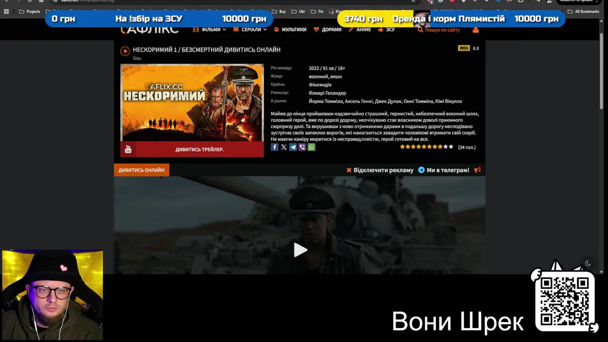Open the АНІМЕ menu item
Screen dimensions: 608x342
(x=360, y=29)
